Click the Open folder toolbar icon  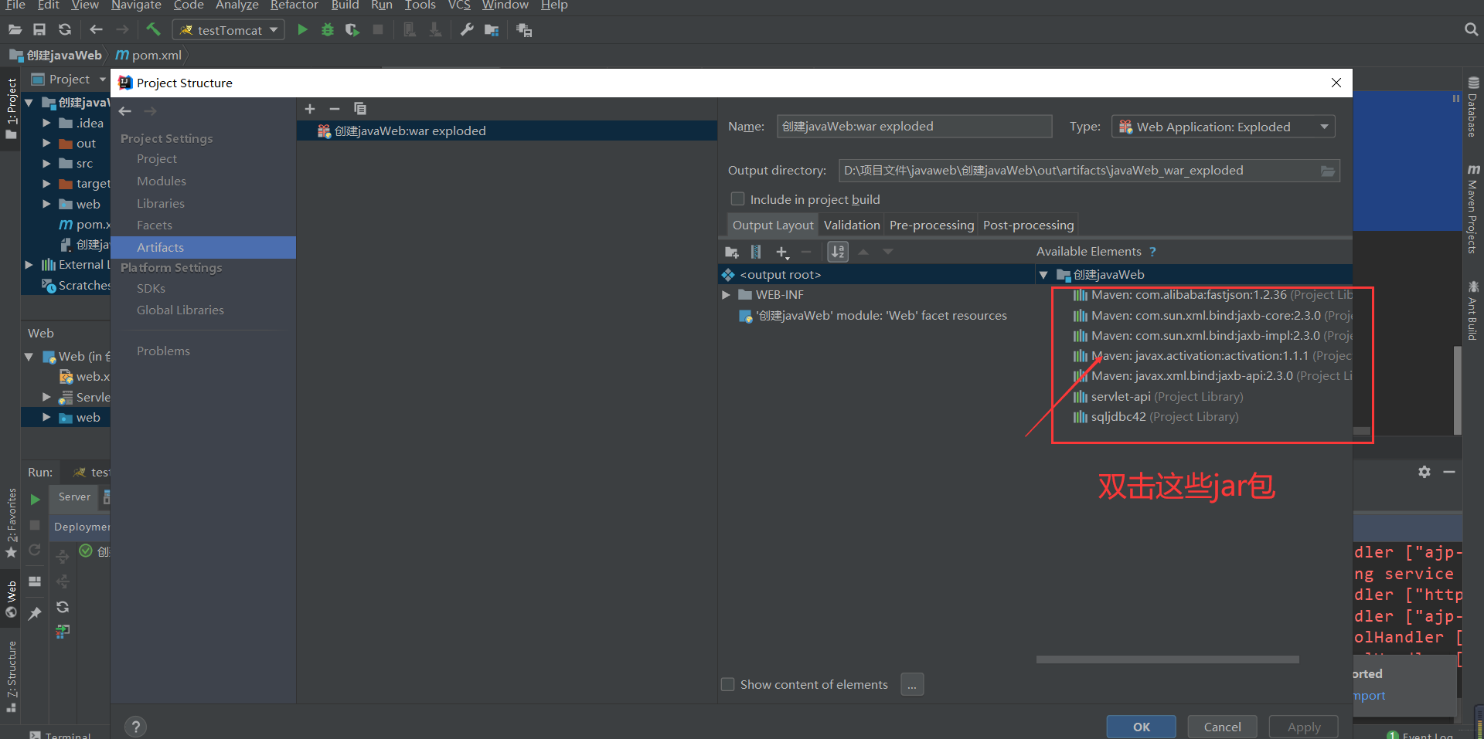pyautogui.click(x=15, y=30)
